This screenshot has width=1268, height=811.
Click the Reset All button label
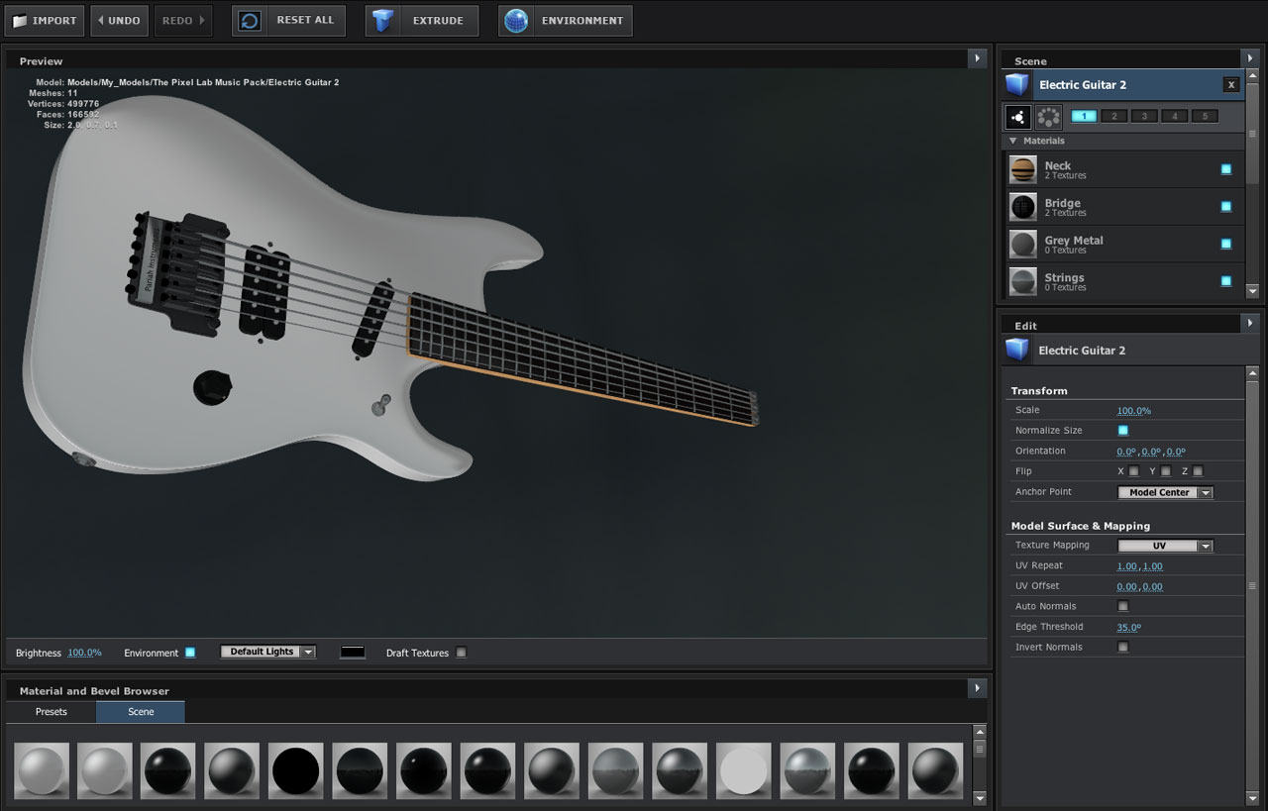click(305, 21)
